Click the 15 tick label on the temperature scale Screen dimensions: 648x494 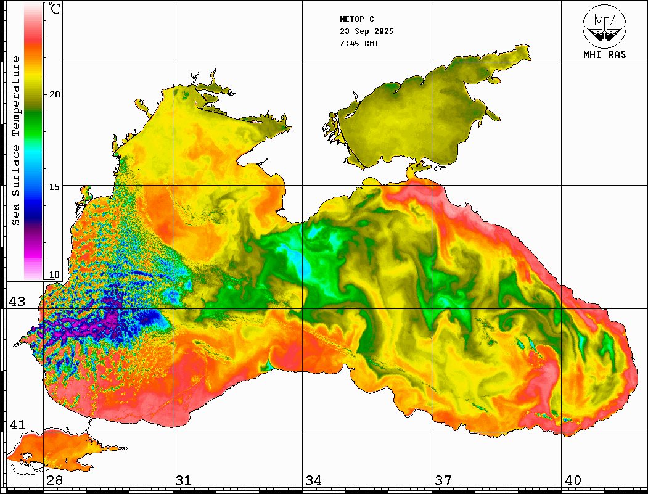(55, 187)
